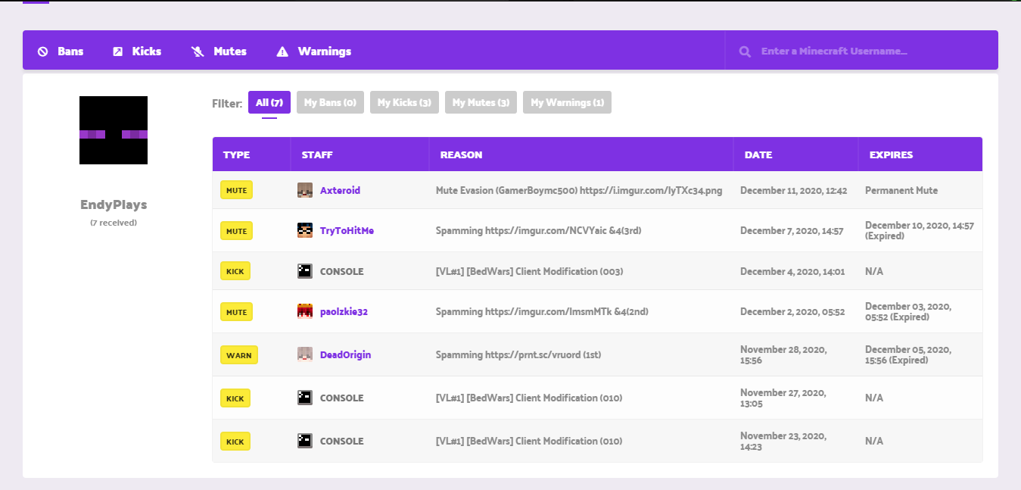Click the Warnings triangle icon
Screen dimensions: 1021x490
pos(282,51)
